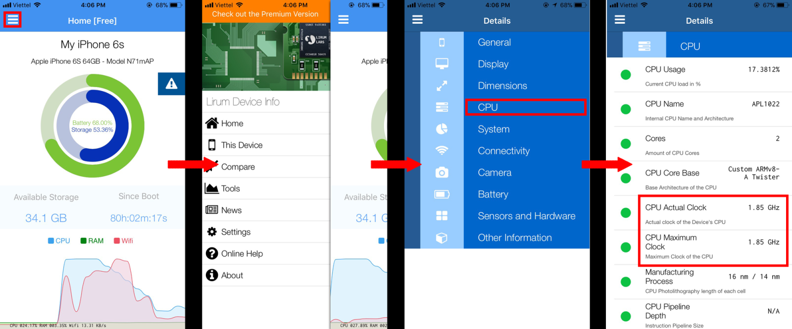The image size is (792, 329).
Task: Tap the Since Boot 80h:02m:17s value
Action: (x=139, y=218)
